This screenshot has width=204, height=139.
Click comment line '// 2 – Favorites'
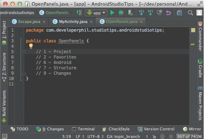click(x=56, y=57)
